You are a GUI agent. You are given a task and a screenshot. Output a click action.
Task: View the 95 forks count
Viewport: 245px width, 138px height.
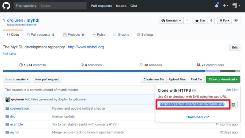[236, 20]
